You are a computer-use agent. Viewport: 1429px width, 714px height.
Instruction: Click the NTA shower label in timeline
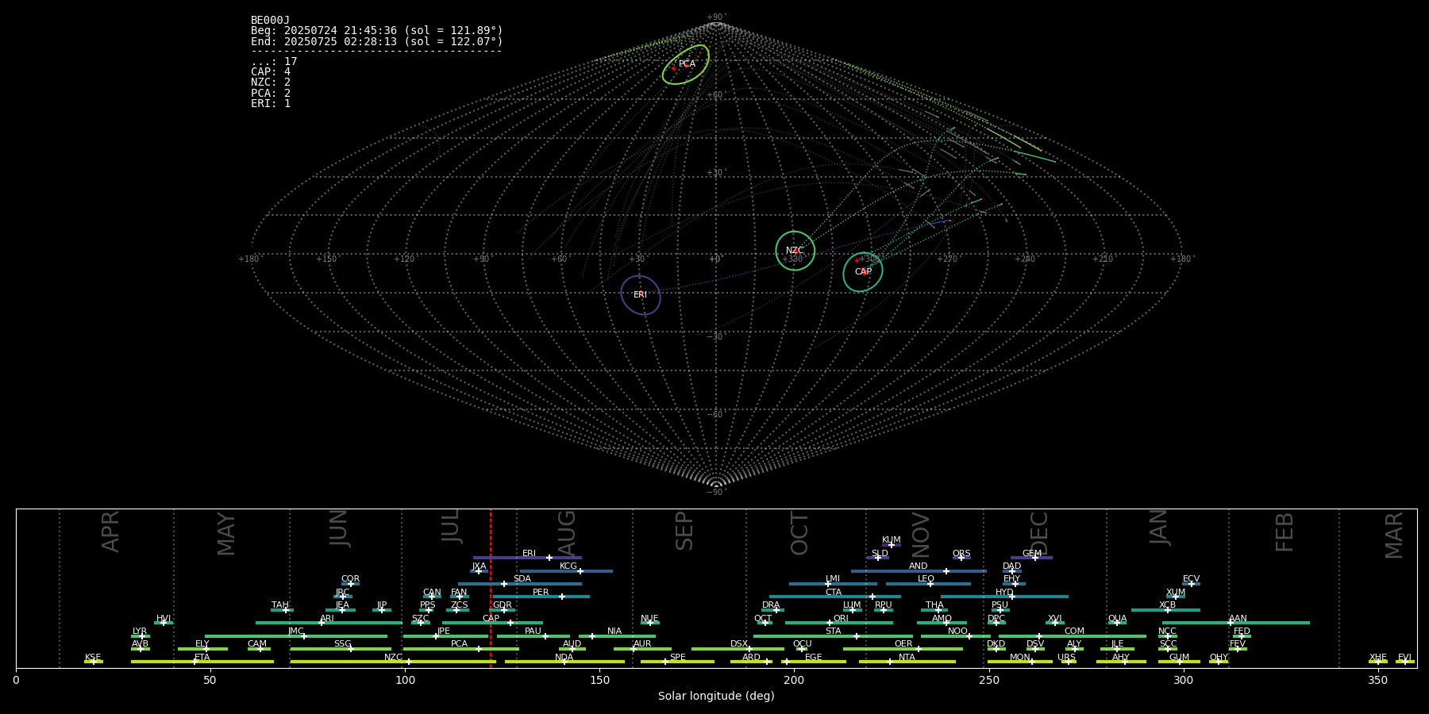[x=907, y=658]
